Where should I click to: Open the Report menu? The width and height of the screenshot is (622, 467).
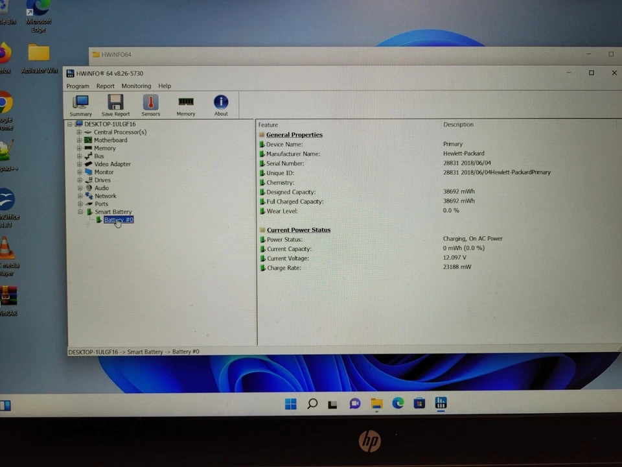[105, 86]
